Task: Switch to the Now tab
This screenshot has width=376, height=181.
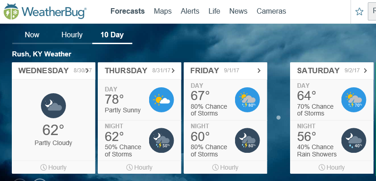Action: pos(32,35)
